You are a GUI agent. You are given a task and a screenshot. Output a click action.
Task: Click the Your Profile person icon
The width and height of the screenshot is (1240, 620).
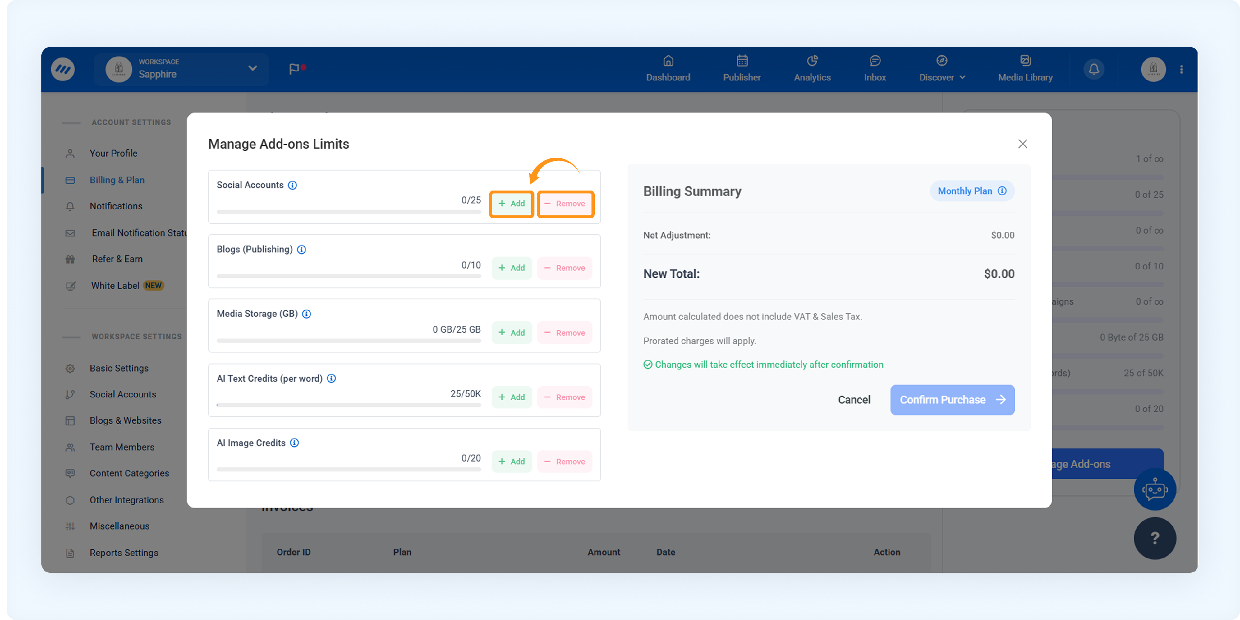pos(70,154)
